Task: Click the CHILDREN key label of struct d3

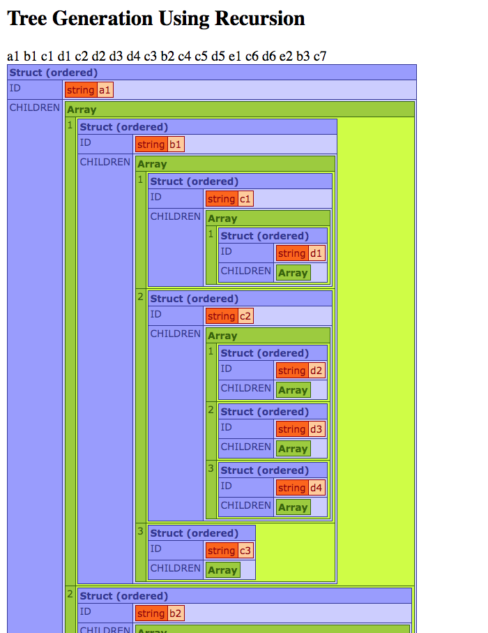Action: click(x=246, y=447)
